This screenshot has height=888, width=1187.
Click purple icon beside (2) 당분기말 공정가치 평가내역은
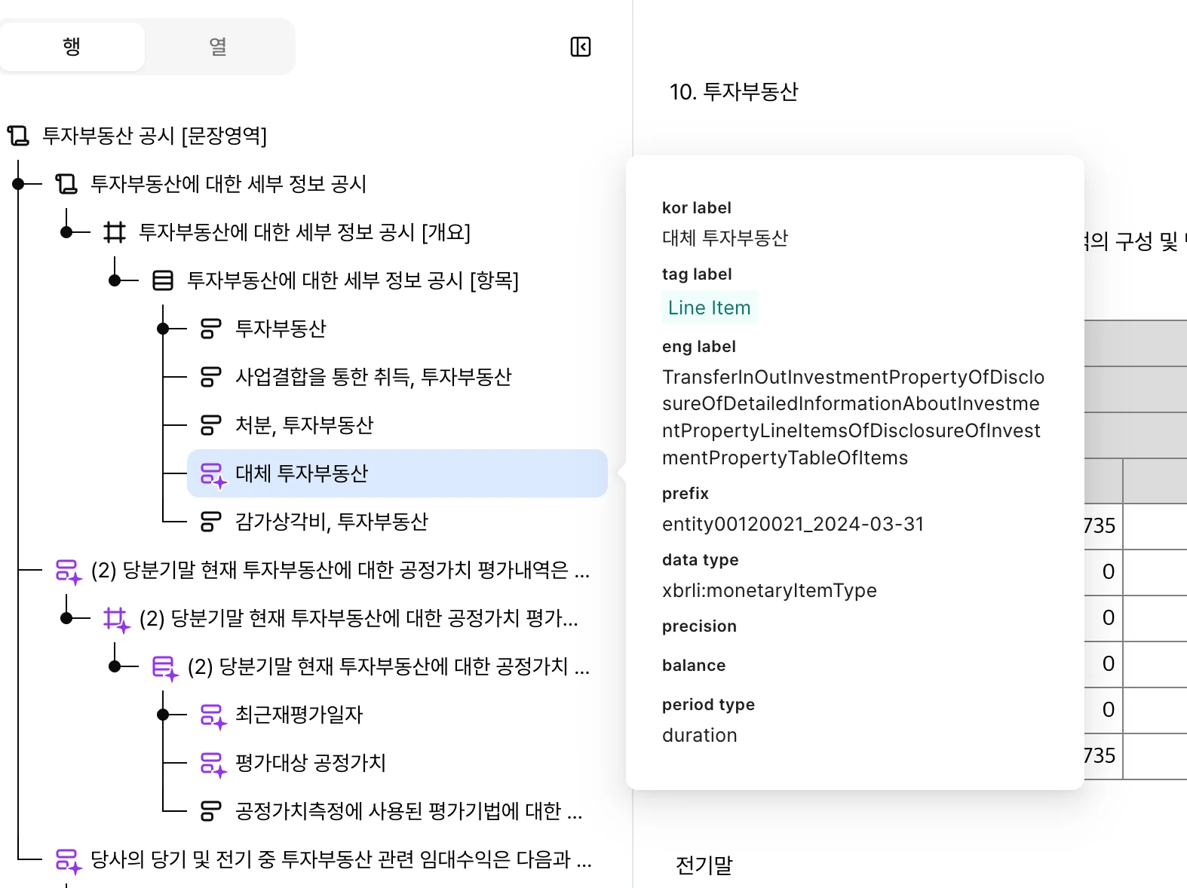(68, 571)
